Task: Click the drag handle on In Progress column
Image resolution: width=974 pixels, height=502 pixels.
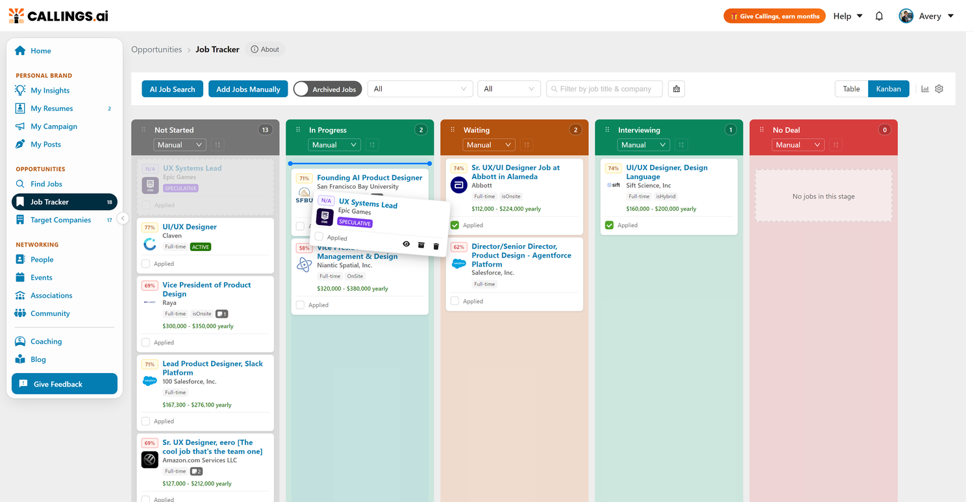Action: click(x=298, y=130)
